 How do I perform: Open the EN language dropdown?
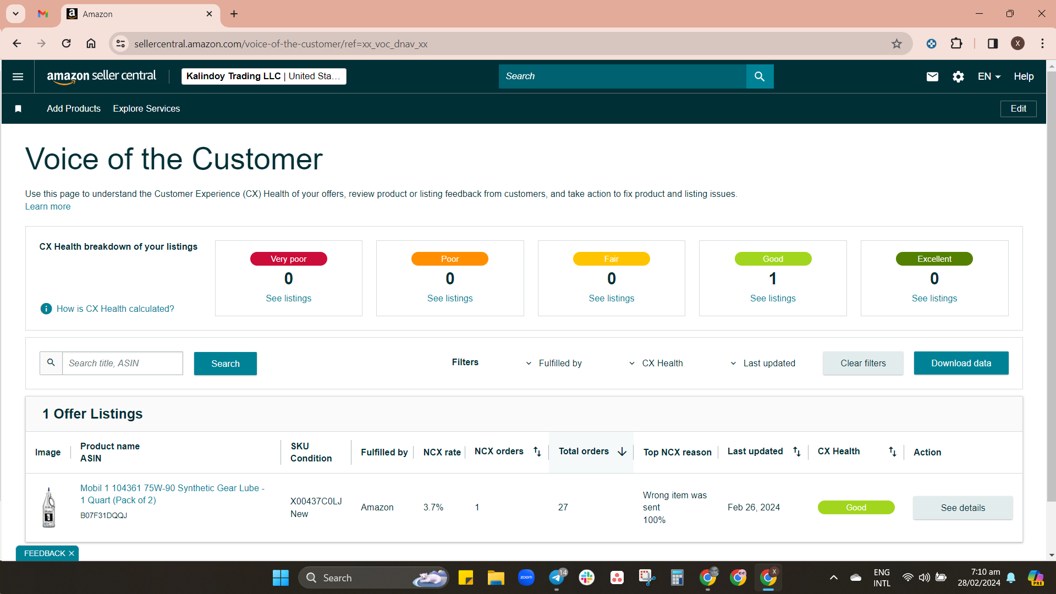(989, 76)
